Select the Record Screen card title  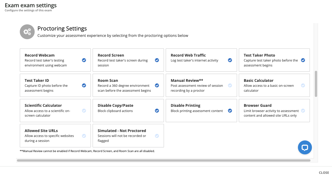(111, 55)
